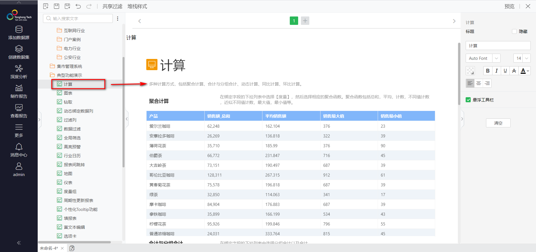536x252 pixels.
Task: Open the font color dropdown arrow
Action: pyautogui.click(x=528, y=71)
